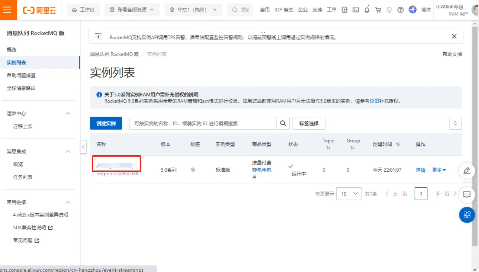Click the floating edit pencil icon

467,171
